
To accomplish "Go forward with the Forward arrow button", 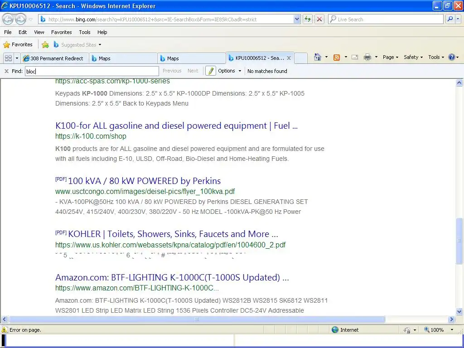I will [20, 19].
